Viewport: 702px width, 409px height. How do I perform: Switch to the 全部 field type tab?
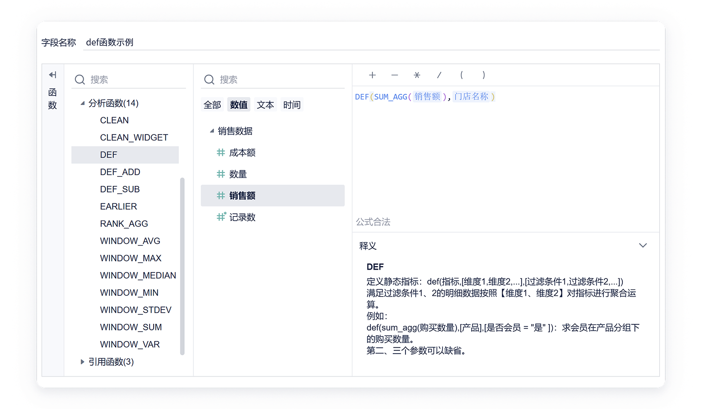coord(212,105)
